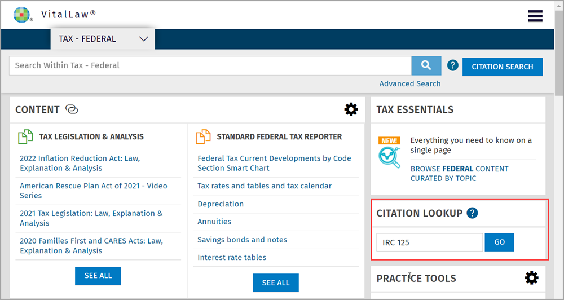Click the TAX ESSENTIALS heading
Screen dimensions: 564x300
point(415,109)
